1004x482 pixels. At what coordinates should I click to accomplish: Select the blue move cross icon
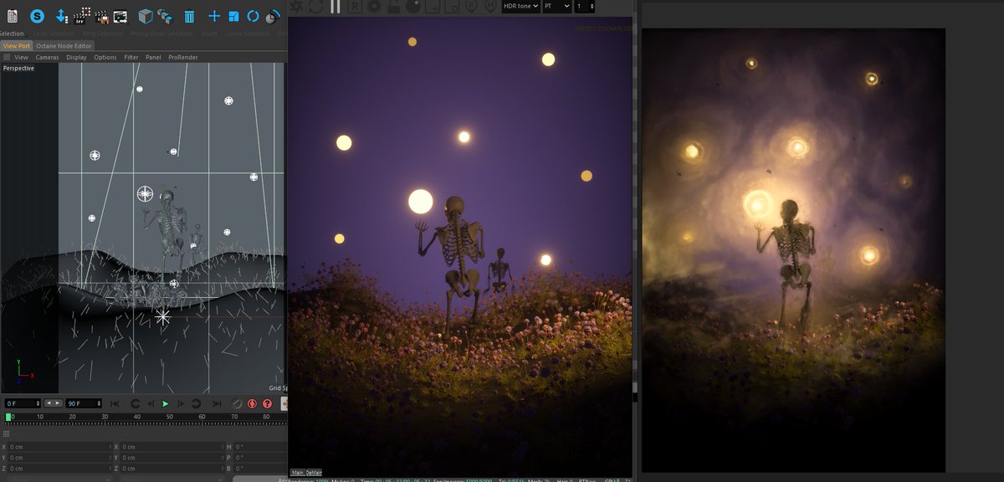[214, 16]
